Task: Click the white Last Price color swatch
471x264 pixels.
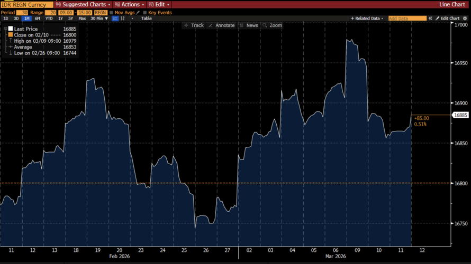Action: click(10, 29)
